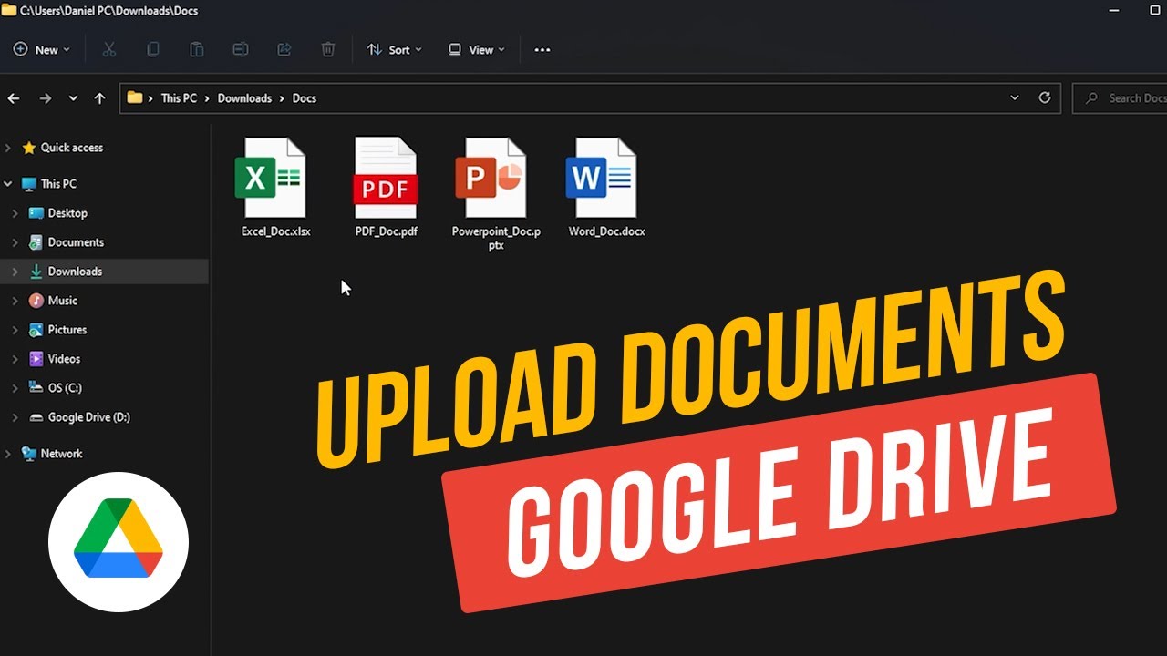Click the Copy icon in toolbar
This screenshot has width=1167, height=656.
tap(153, 50)
